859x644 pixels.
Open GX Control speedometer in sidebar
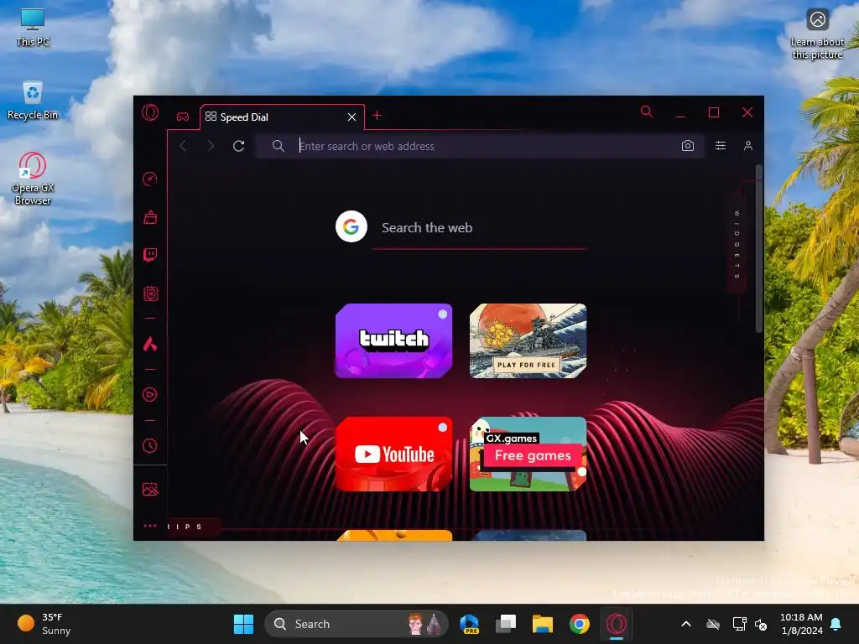[150, 179]
